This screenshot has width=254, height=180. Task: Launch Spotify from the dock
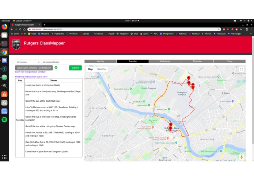pyautogui.click(x=4, y=120)
